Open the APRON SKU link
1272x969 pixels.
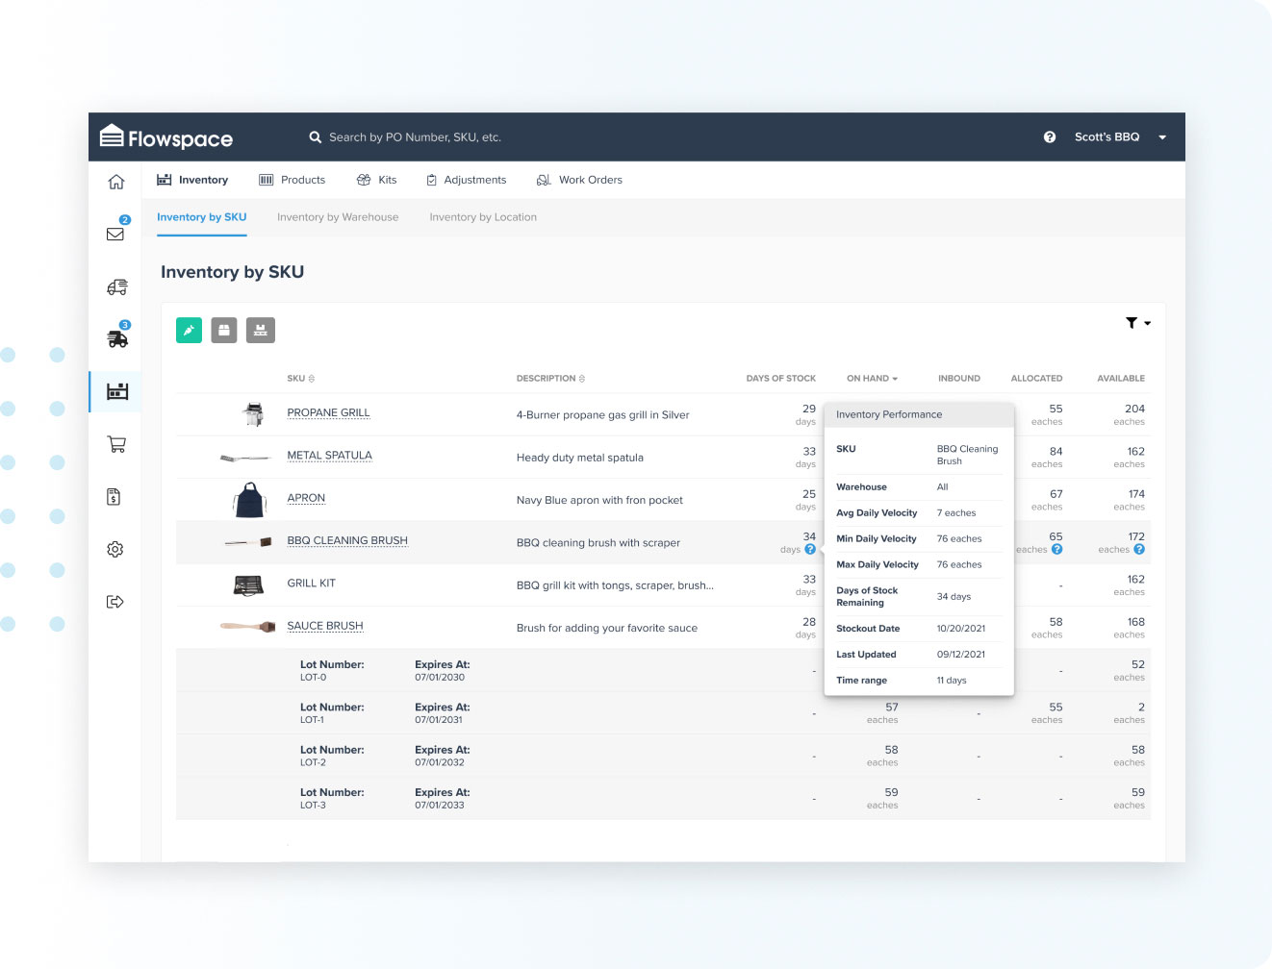306,498
